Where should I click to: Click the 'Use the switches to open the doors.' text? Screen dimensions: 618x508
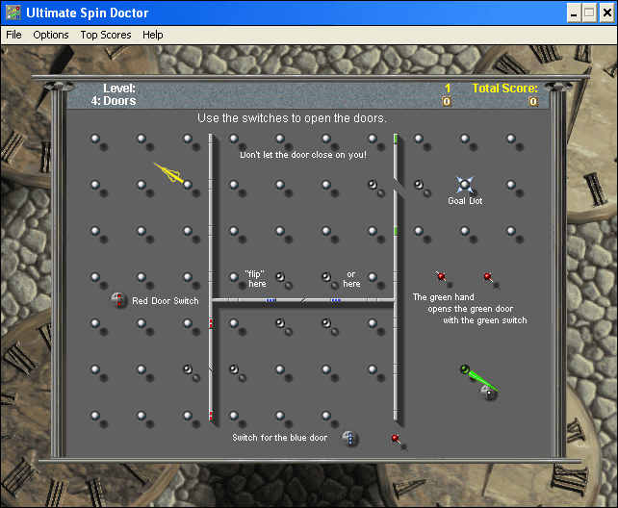292,118
